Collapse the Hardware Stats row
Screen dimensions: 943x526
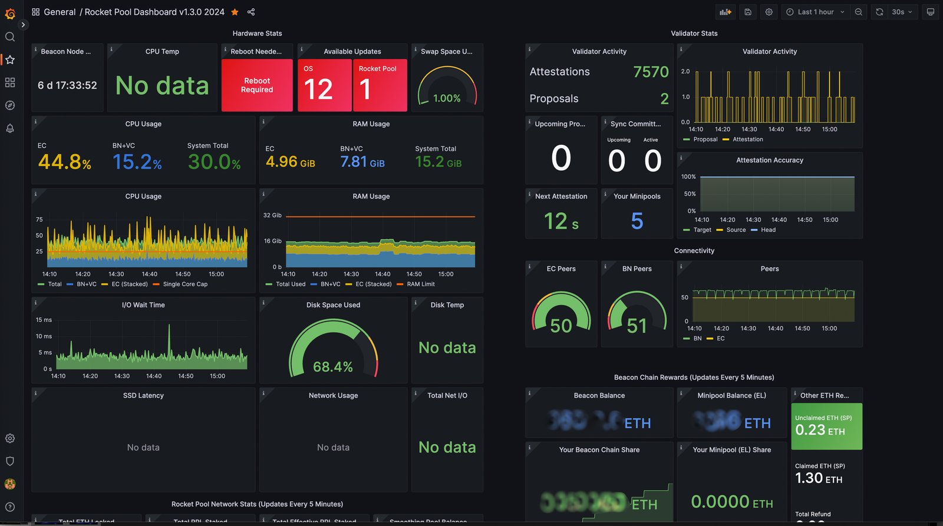[257, 34]
